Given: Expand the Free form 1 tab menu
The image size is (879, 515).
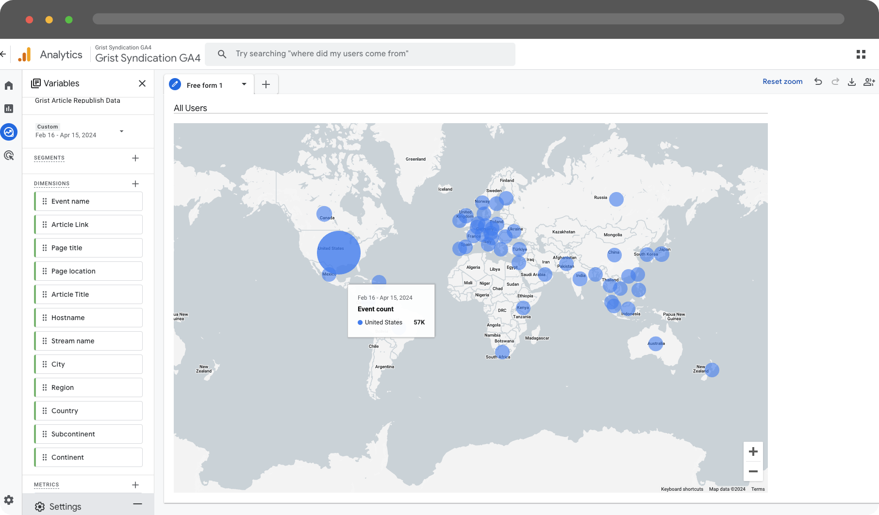Looking at the screenshot, I should (x=244, y=84).
